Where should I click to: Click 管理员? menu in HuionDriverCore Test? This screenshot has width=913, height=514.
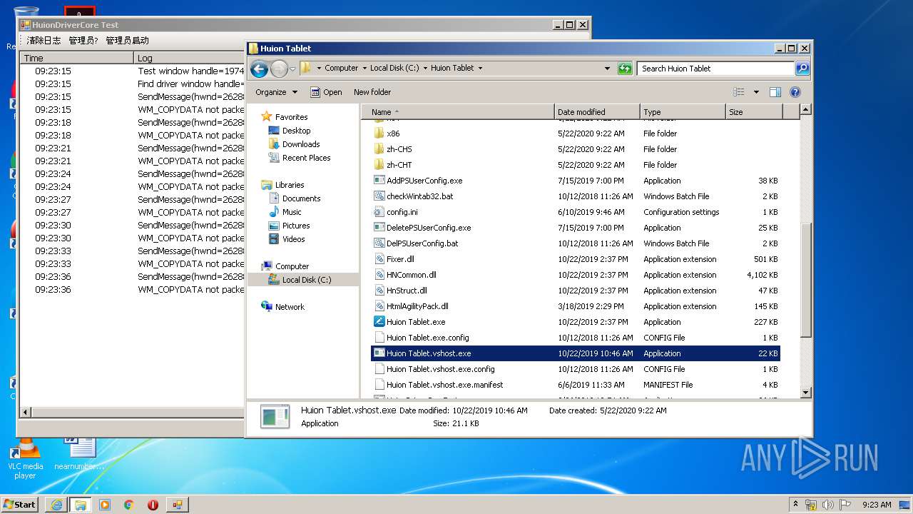coord(83,40)
